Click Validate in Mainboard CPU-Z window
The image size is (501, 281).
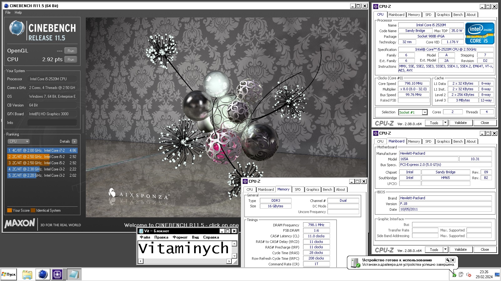(461, 250)
